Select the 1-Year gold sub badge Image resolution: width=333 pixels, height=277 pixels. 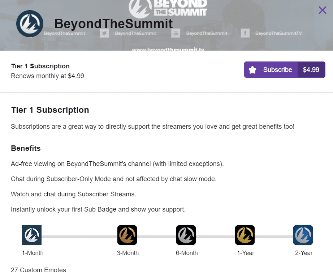click(245, 235)
